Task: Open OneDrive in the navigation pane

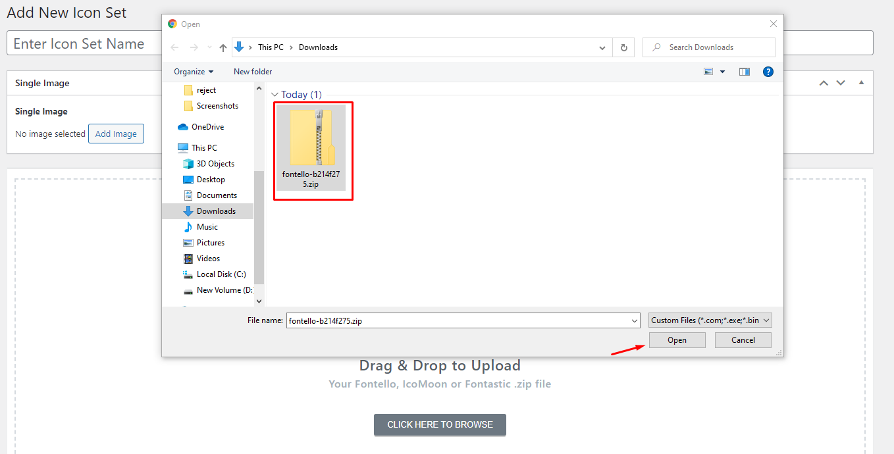Action: pos(207,127)
